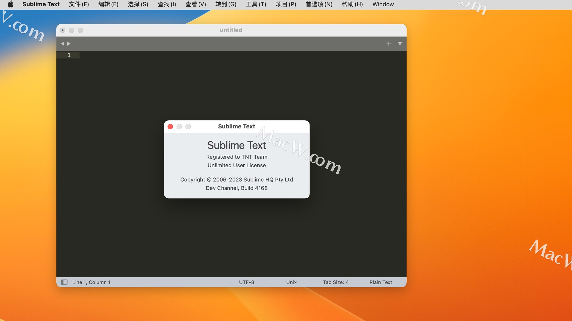
Task: Open the Sublime Text application menu
Action: 41,4
